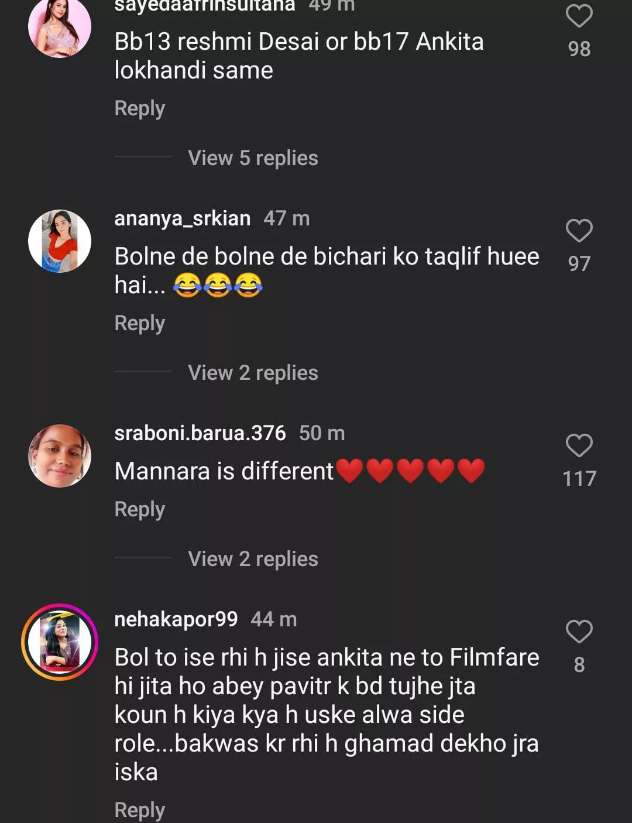Expand View 5 replies thread
The image size is (632, 823).
pyautogui.click(x=253, y=158)
